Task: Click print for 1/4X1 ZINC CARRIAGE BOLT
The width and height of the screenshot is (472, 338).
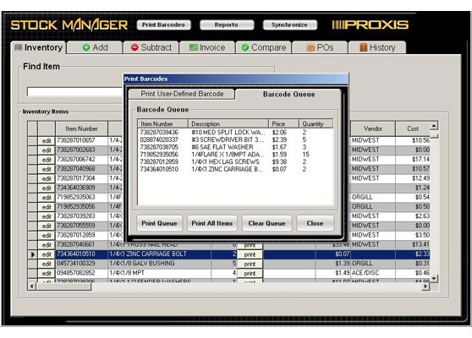Action: point(250,254)
